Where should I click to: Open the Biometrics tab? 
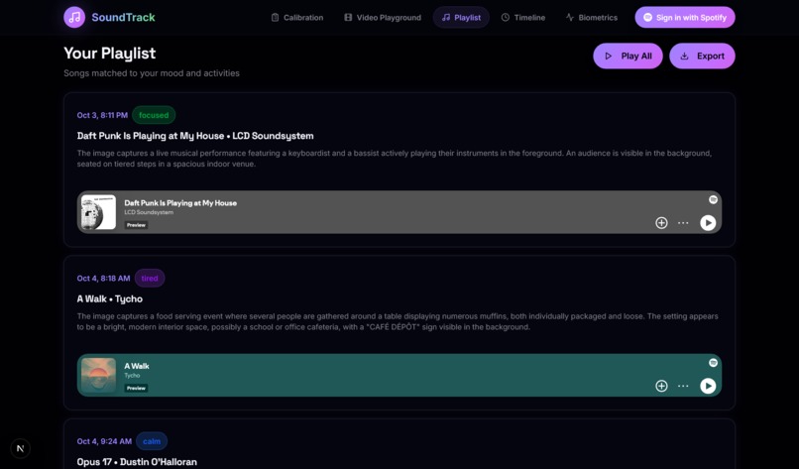(x=592, y=17)
